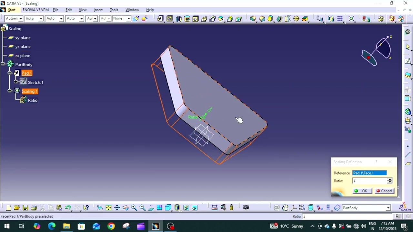This screenshot has width=413, height=232.
Task: Select the Hole tool icon
Action: point(195,19)
